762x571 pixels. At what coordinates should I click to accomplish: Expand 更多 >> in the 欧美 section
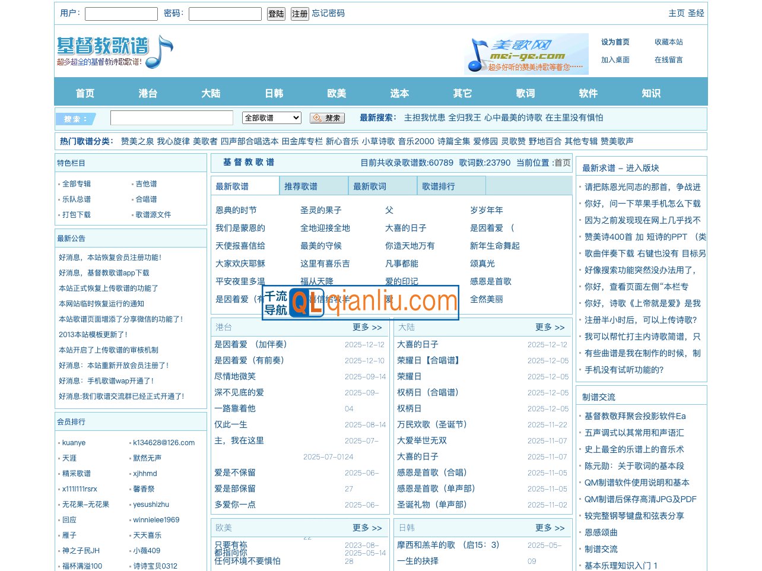click(x=367, y=528)
